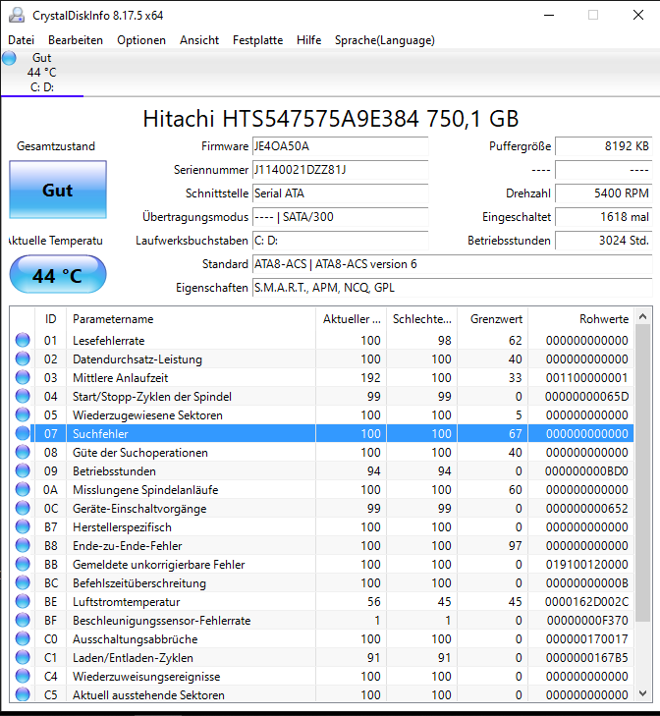Click the 44 °C temperature button
The width and height of the screenshot is (660, 716).
tap(58, 274)
